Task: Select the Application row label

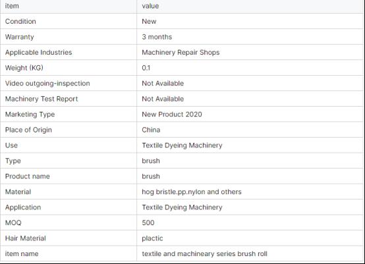Action: (x=23, y=207)
